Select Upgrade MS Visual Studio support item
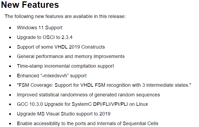199x127 pixels. point(64,114)
